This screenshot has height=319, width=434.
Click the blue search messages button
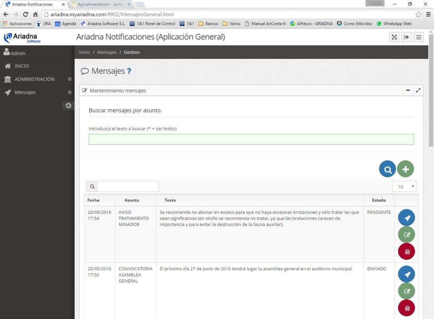coord(387,169)
